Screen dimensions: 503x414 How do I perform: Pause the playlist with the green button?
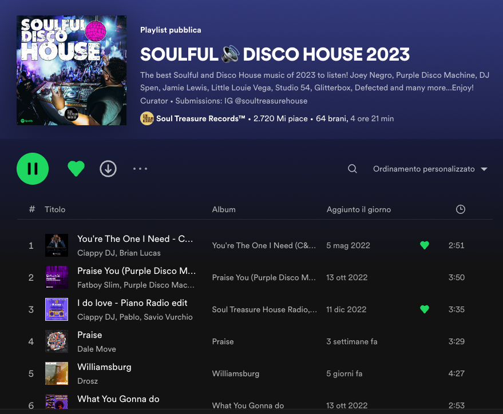tap(33, 169)
